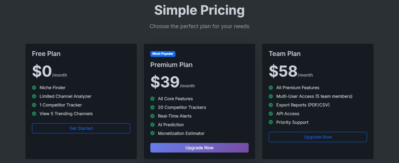Click the check icon by Monetization Estimator
Viewport: 399px width, 163px height.
[x=152, y=133]
